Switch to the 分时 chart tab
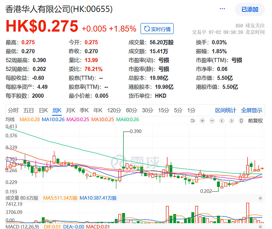The width and height of the screenshot is (272, 229). (x=13, y=110)
